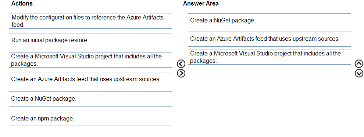Select 'Create a NuGet package' in Answer Area

coord(269,21)
